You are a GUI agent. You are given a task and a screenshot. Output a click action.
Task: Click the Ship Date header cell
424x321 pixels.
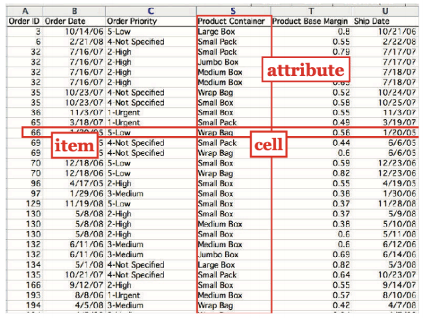(385, 21)
